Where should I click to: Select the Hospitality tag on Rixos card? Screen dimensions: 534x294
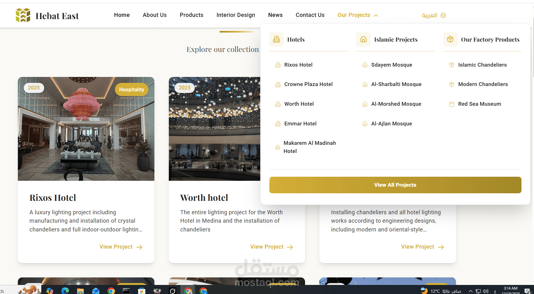click(x=132, y=89)
